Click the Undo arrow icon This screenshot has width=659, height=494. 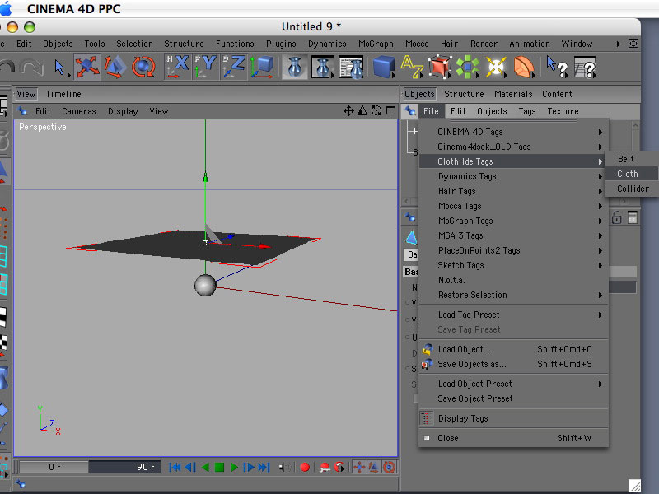(8, 66)
